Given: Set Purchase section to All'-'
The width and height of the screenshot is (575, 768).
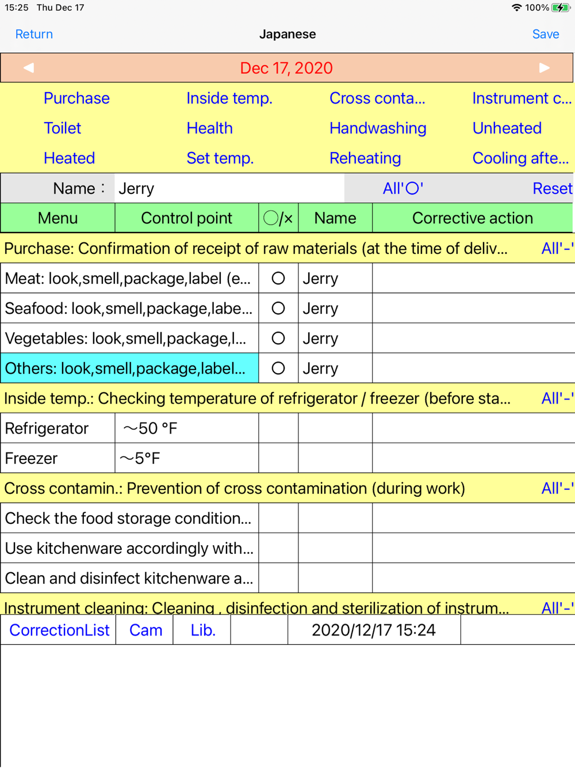Looking at the screenshot, I should tap(557, 249).
